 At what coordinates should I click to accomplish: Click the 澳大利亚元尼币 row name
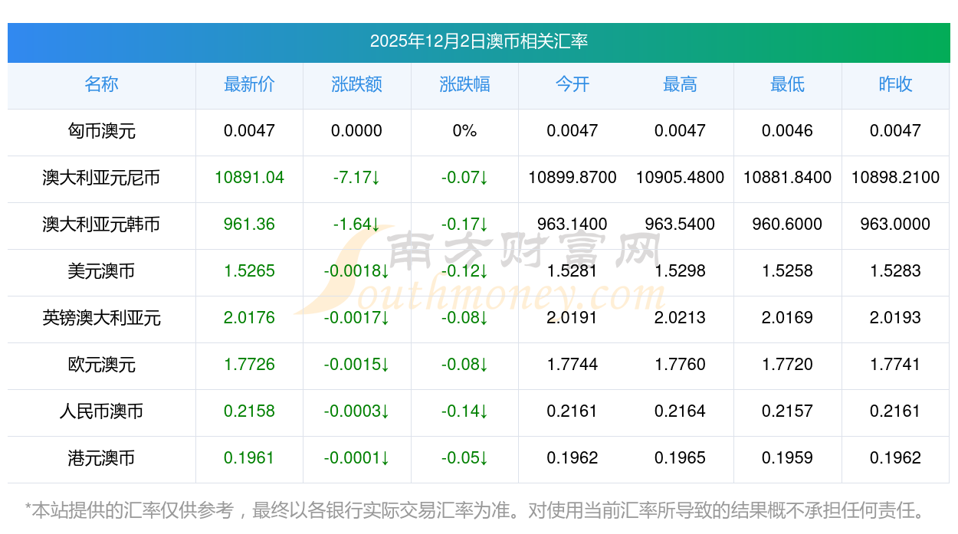(x=101, y=178)
